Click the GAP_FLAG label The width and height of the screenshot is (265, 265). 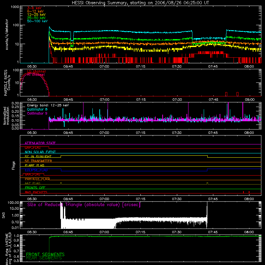[32, 147]
